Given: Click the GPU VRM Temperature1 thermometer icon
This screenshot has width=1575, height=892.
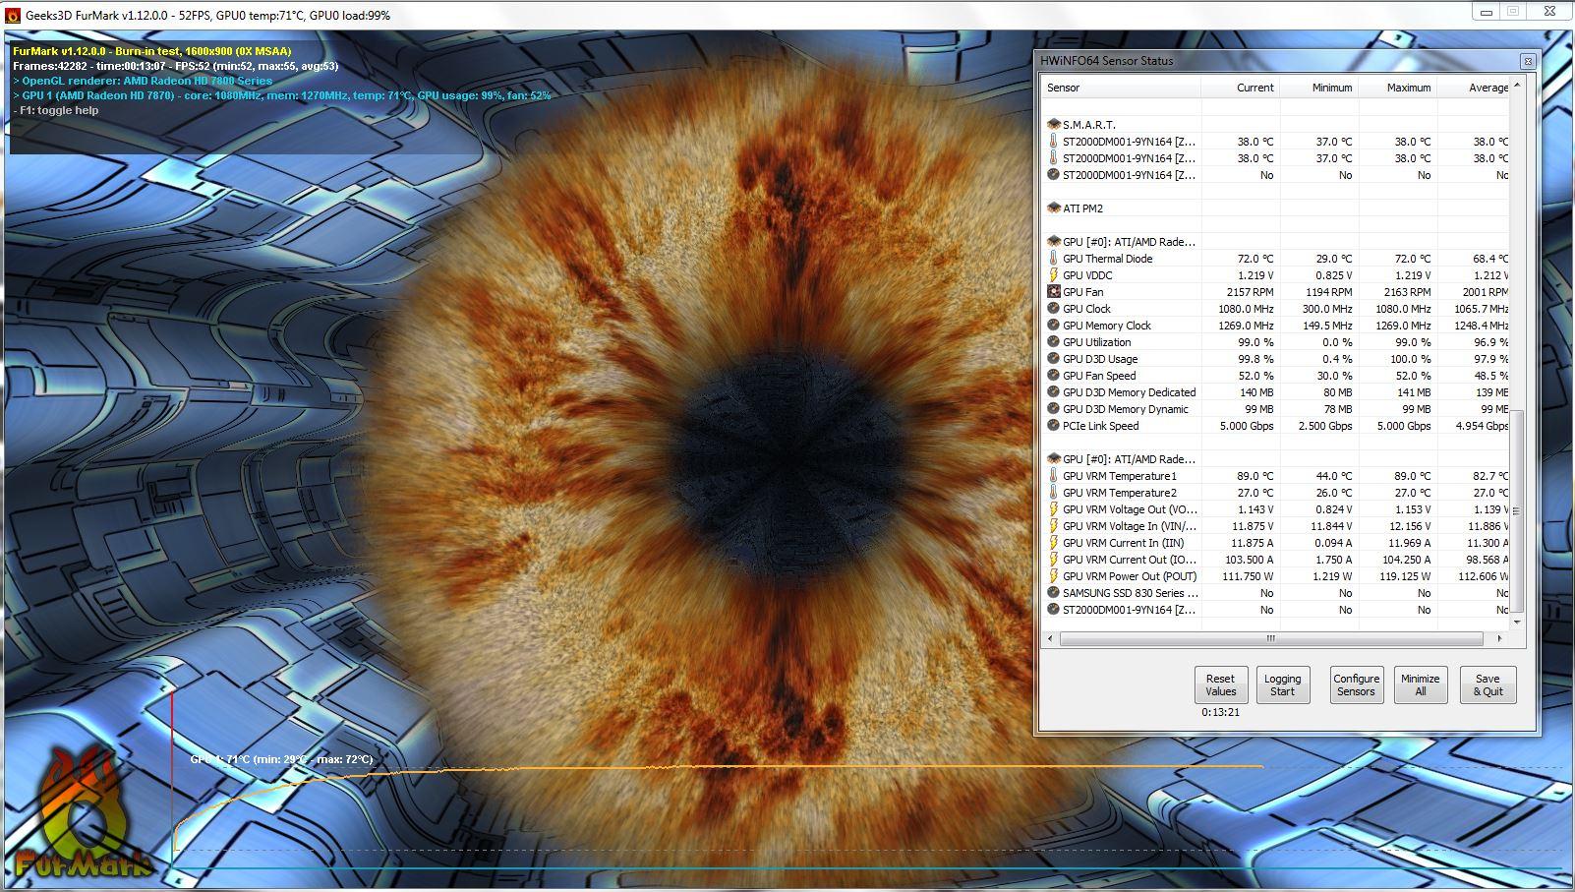Looking at the screenshot, I should tap(1054, 476).
